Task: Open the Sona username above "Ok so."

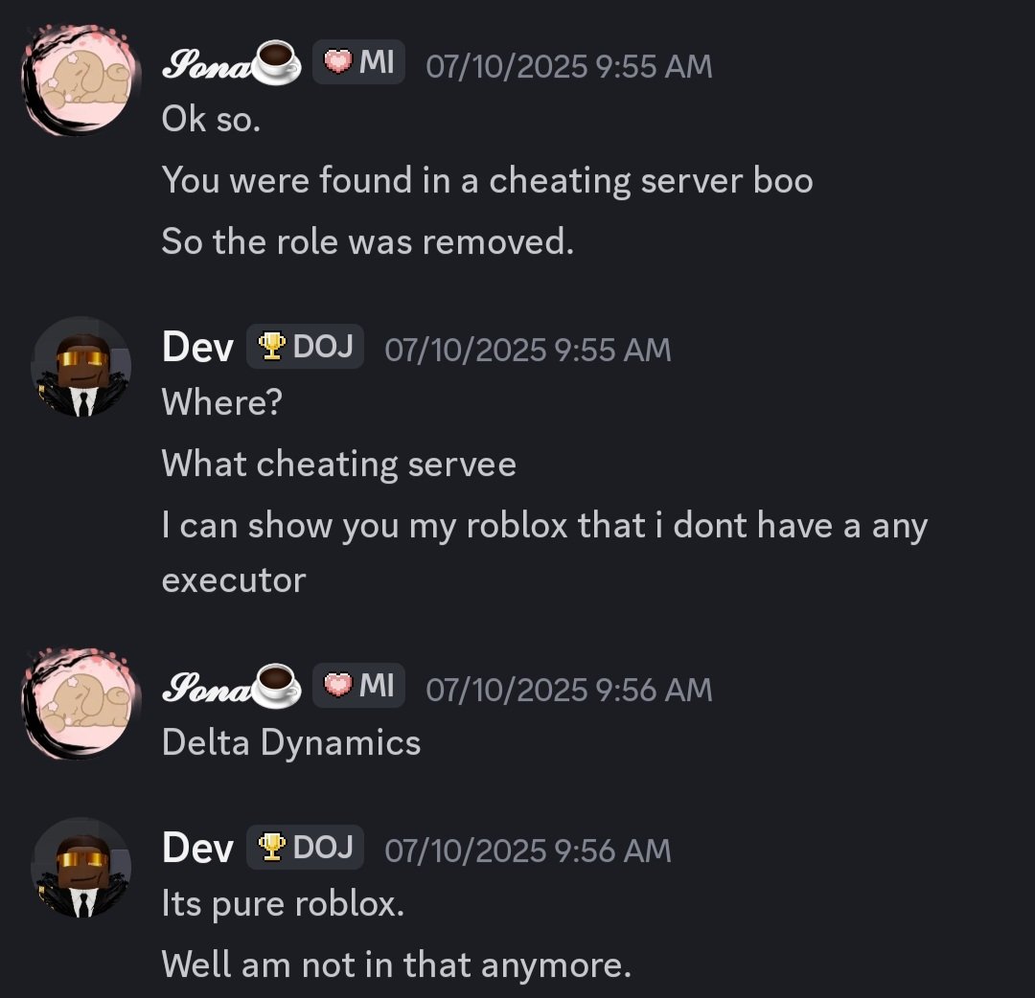Action: [209, 65]
